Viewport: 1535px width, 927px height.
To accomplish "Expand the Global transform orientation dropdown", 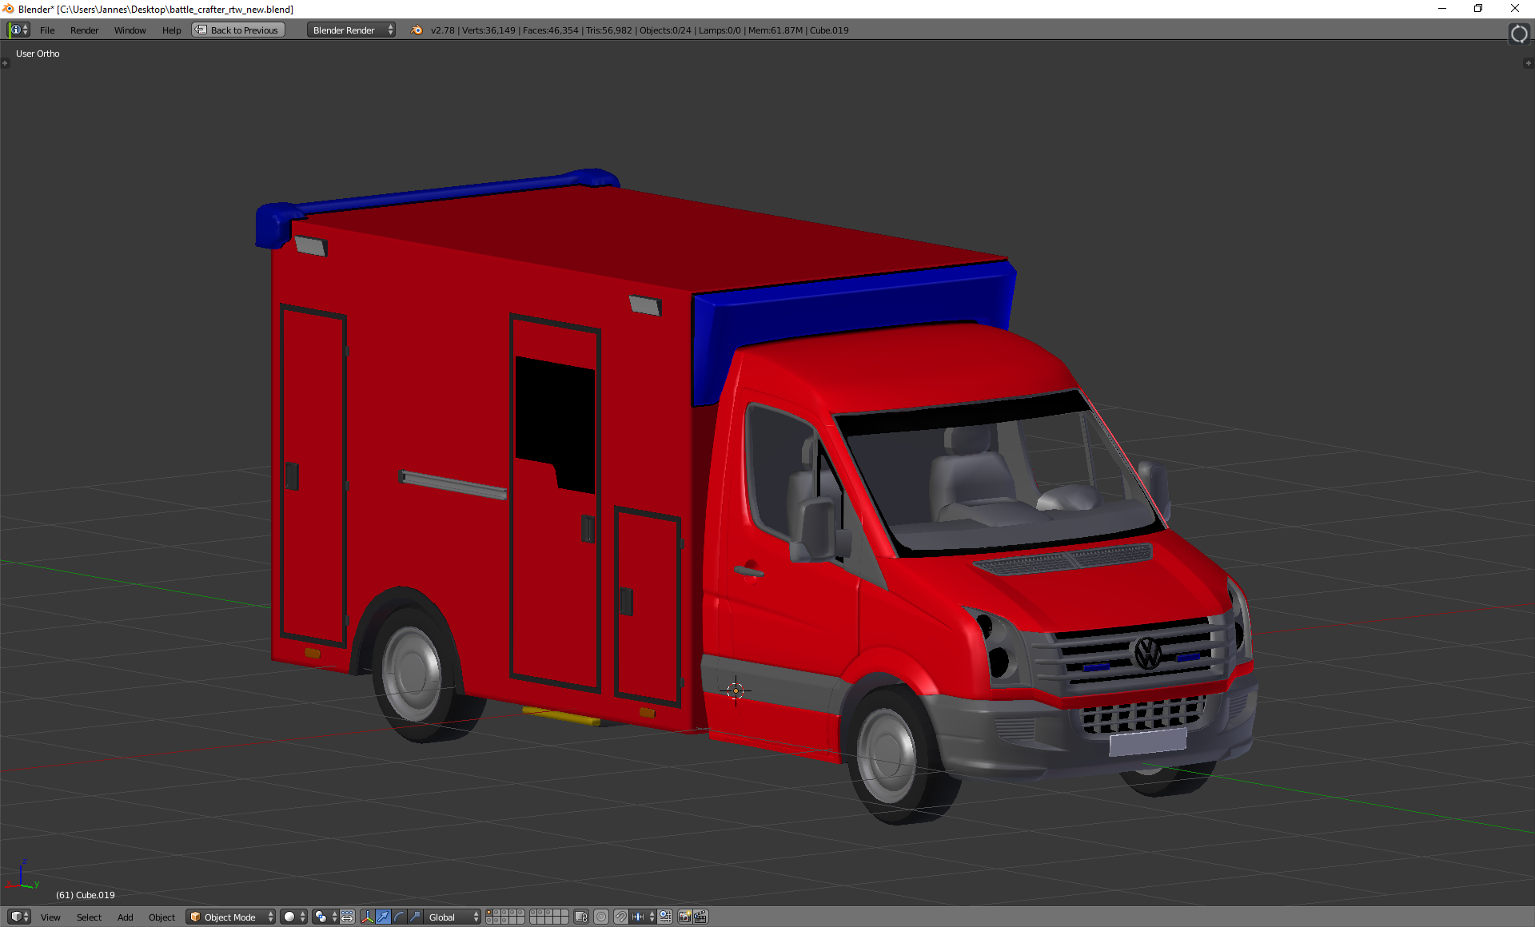I will (453, 917).
